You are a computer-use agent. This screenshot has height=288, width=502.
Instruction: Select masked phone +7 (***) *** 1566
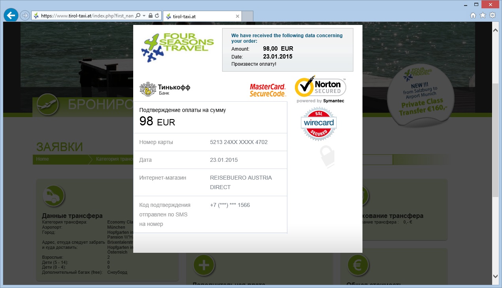tap(230, 205)
